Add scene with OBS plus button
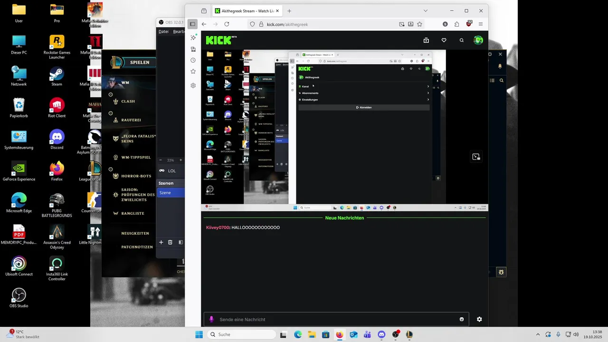The width and height of the screenshot is (608, 342). click(161, 242)
